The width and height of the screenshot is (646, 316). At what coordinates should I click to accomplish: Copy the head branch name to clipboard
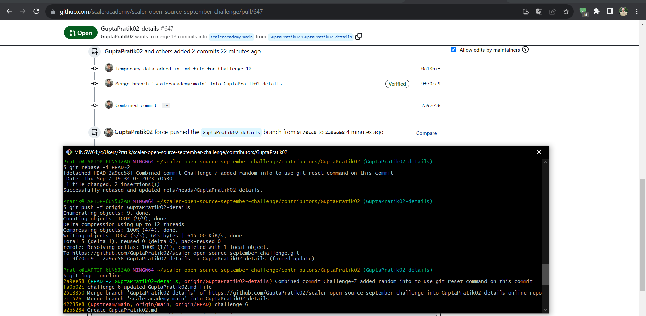pyautogui.click(x=358, y=36)
